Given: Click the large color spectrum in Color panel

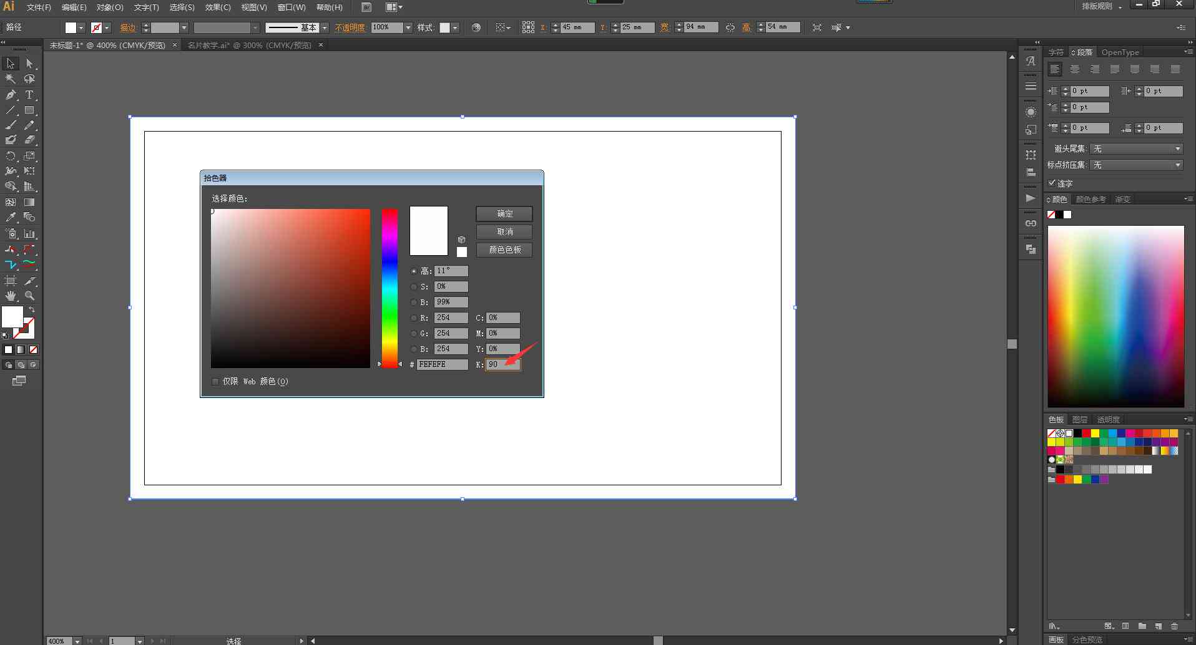Looking at the screenshot, I should coord(1115,316).
